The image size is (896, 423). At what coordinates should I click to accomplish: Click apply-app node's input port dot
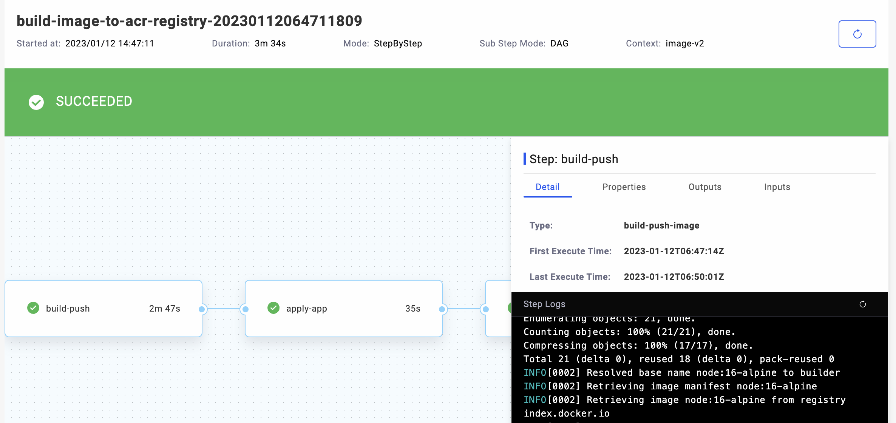[x=246, y=309]
